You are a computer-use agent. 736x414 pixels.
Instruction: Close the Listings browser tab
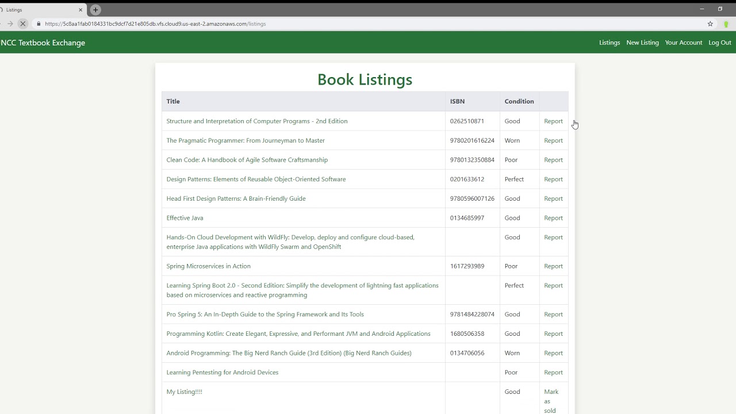click(x=80, y=10)
